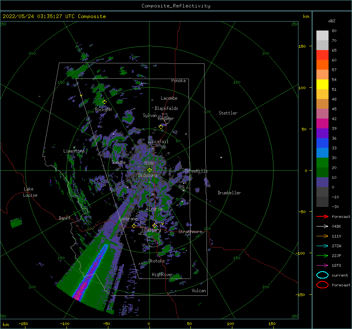Click the yellow radar site diamond at Olds

click(x=149, y=170)
